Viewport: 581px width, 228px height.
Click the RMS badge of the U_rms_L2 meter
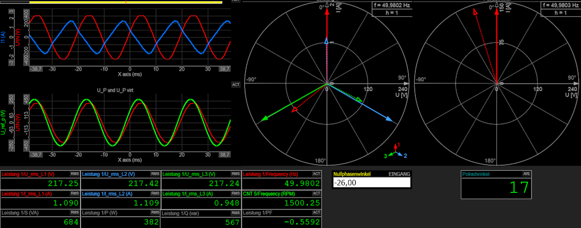[x=155, y=173]
